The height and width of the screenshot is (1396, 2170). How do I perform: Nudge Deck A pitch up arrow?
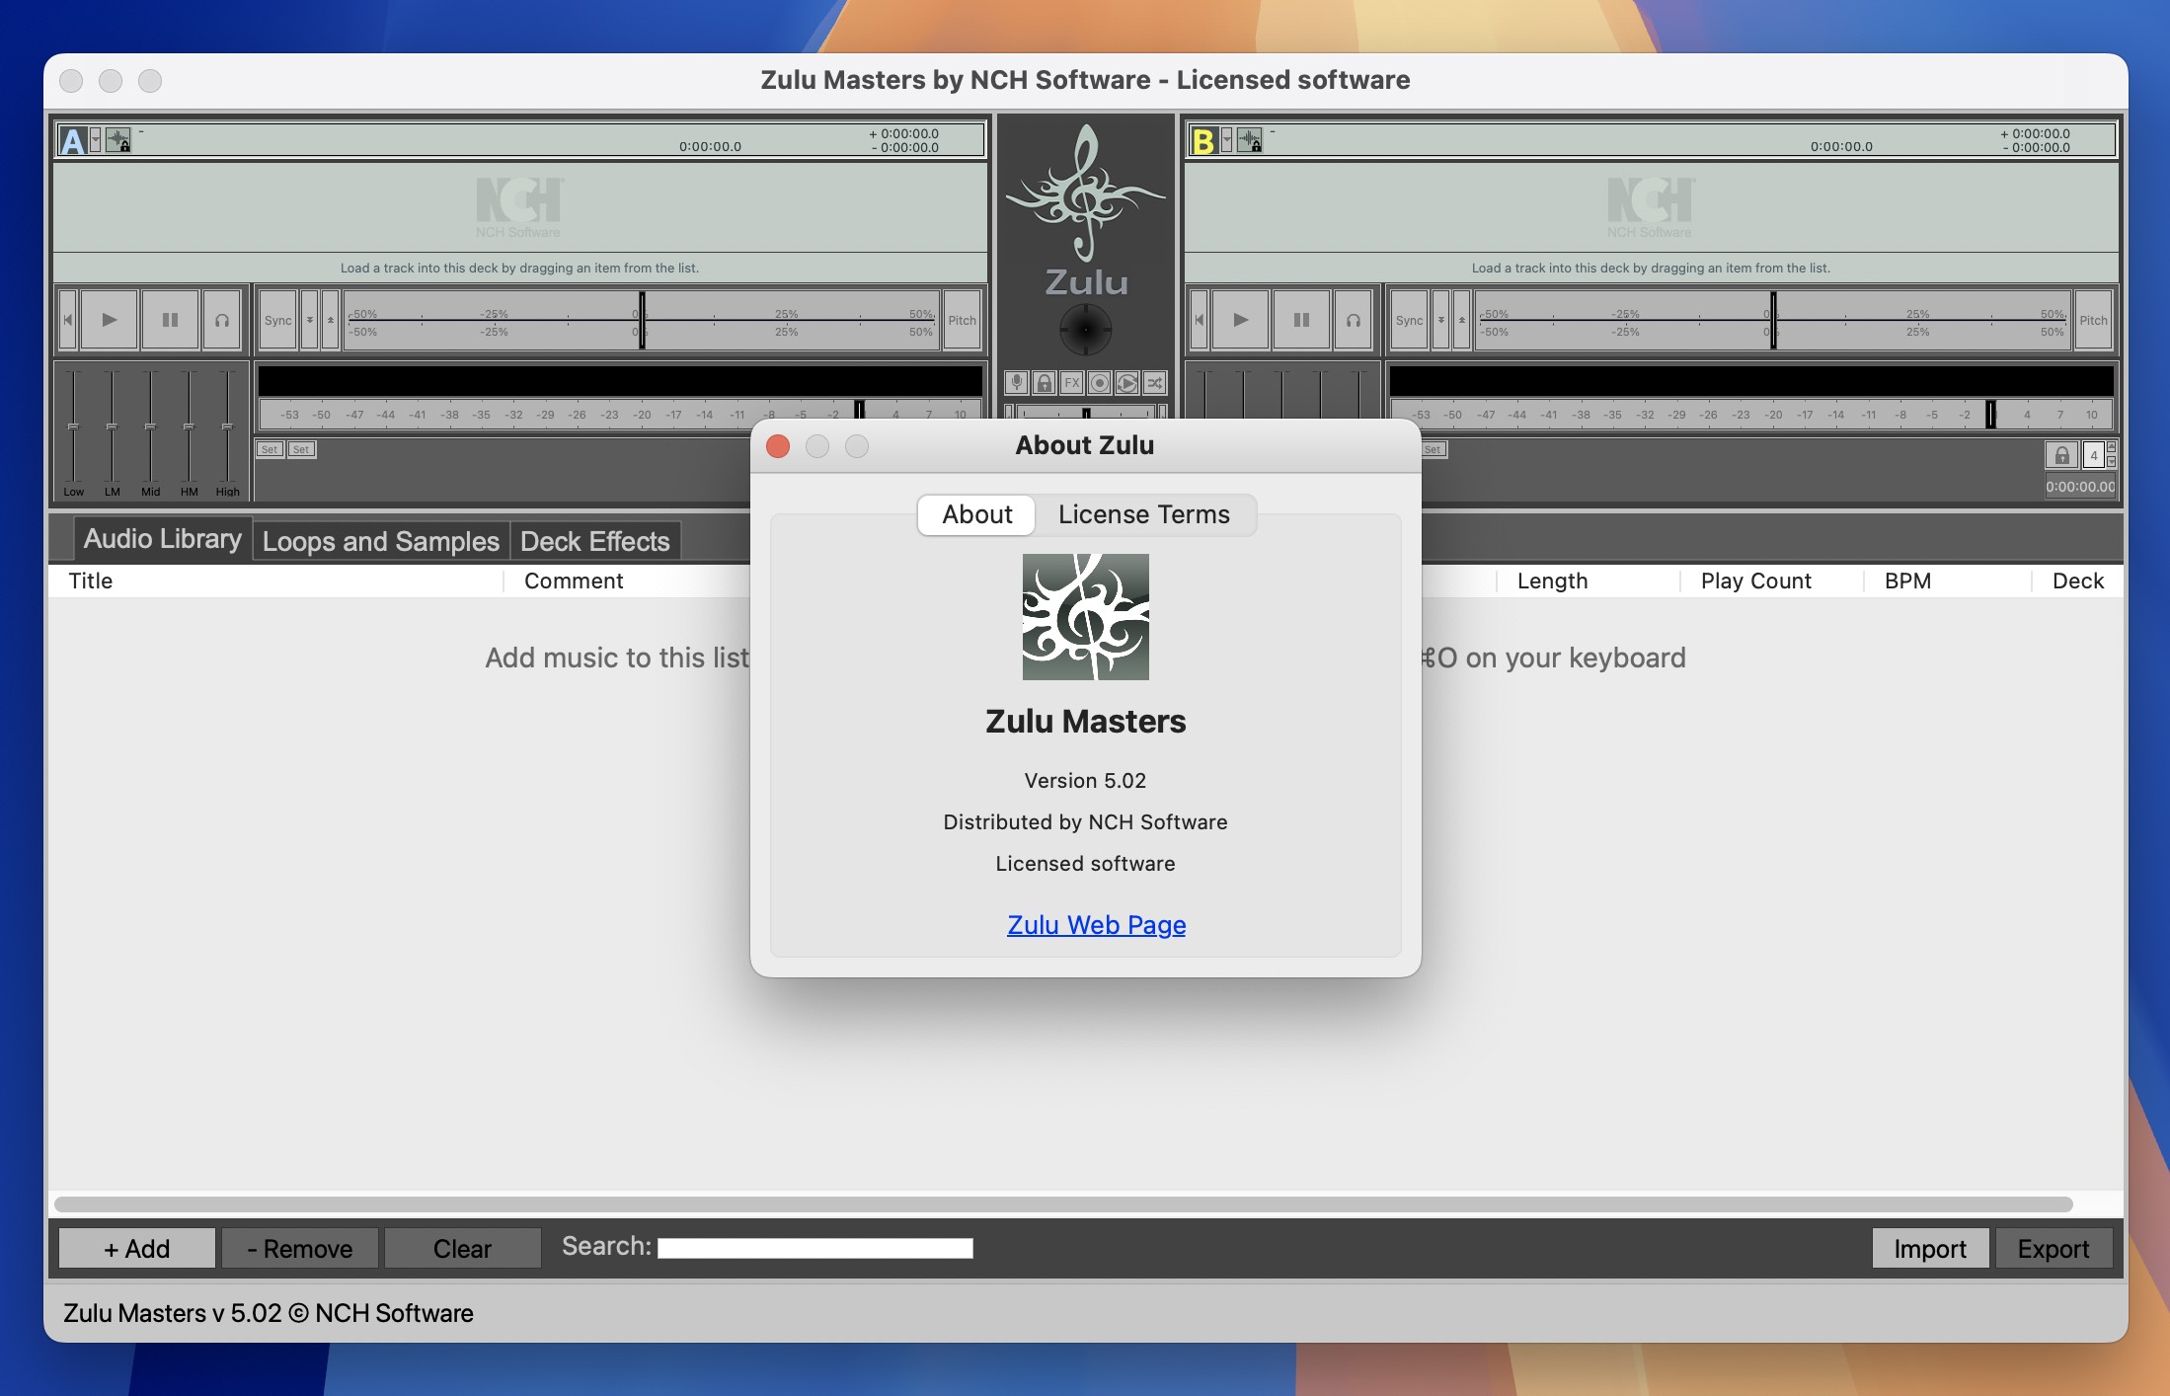[330, 320]
